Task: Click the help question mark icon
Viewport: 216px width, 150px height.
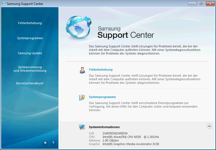Action: 53,143
